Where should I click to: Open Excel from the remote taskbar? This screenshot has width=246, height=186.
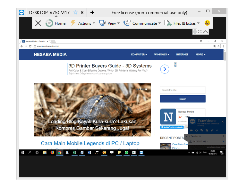pyautogui.click(x=74, y=152)
